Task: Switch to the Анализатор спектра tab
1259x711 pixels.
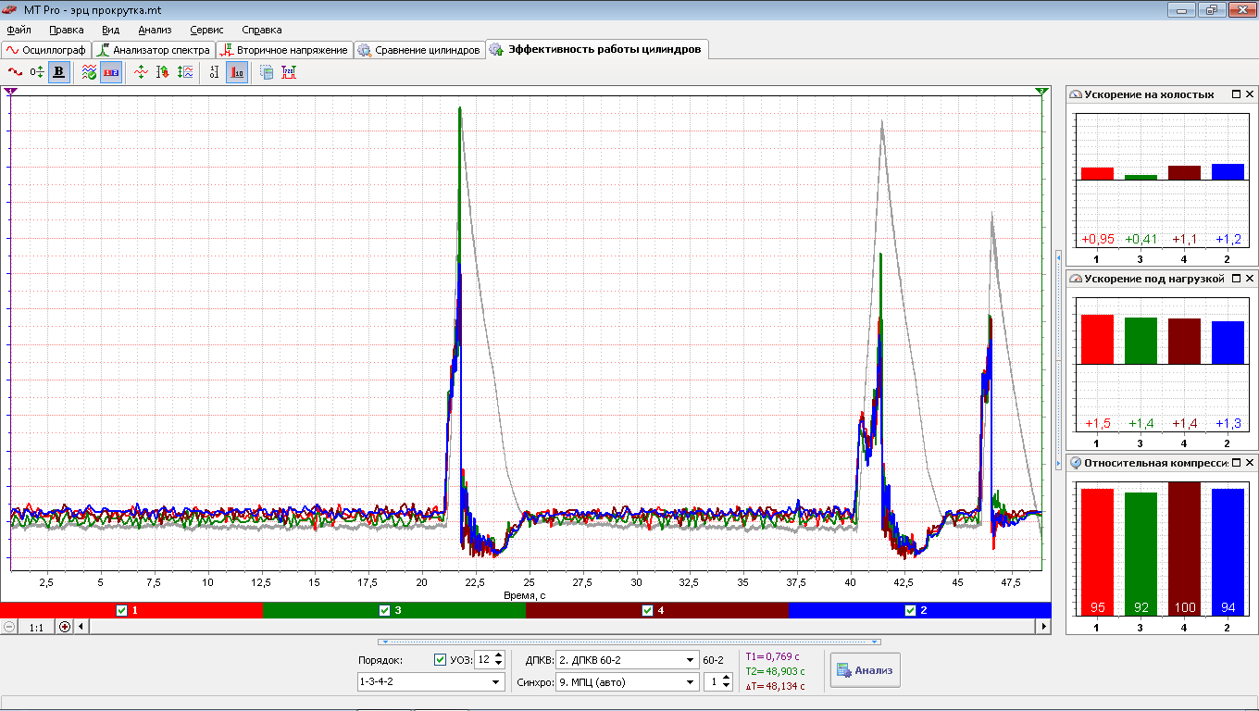Action: [154, 50]
